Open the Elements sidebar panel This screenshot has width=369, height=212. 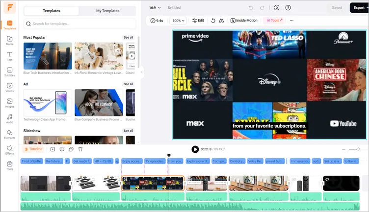pos(9,134)
